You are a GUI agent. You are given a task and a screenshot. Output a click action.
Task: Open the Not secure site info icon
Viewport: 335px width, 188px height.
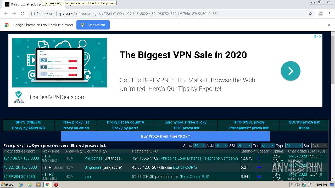pyautogui.click(x=33, y=14)
